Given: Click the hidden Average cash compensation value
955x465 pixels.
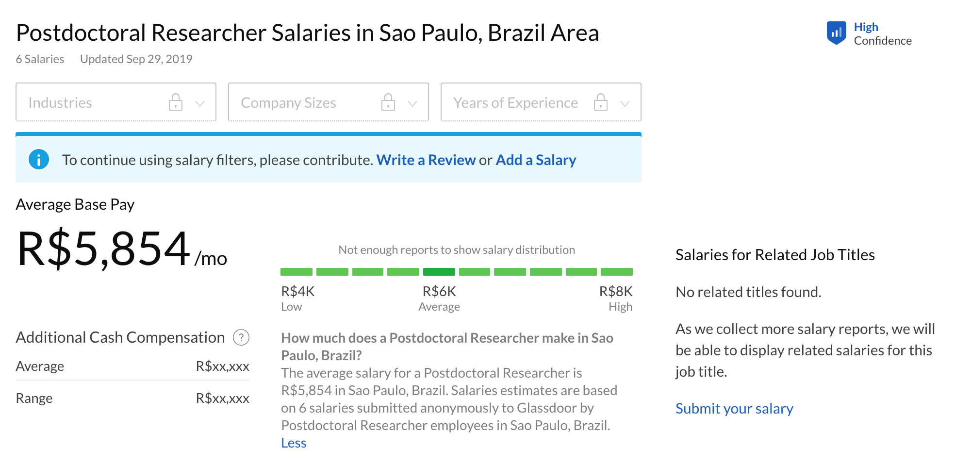Looking at the screenshot, I should 222,366.
